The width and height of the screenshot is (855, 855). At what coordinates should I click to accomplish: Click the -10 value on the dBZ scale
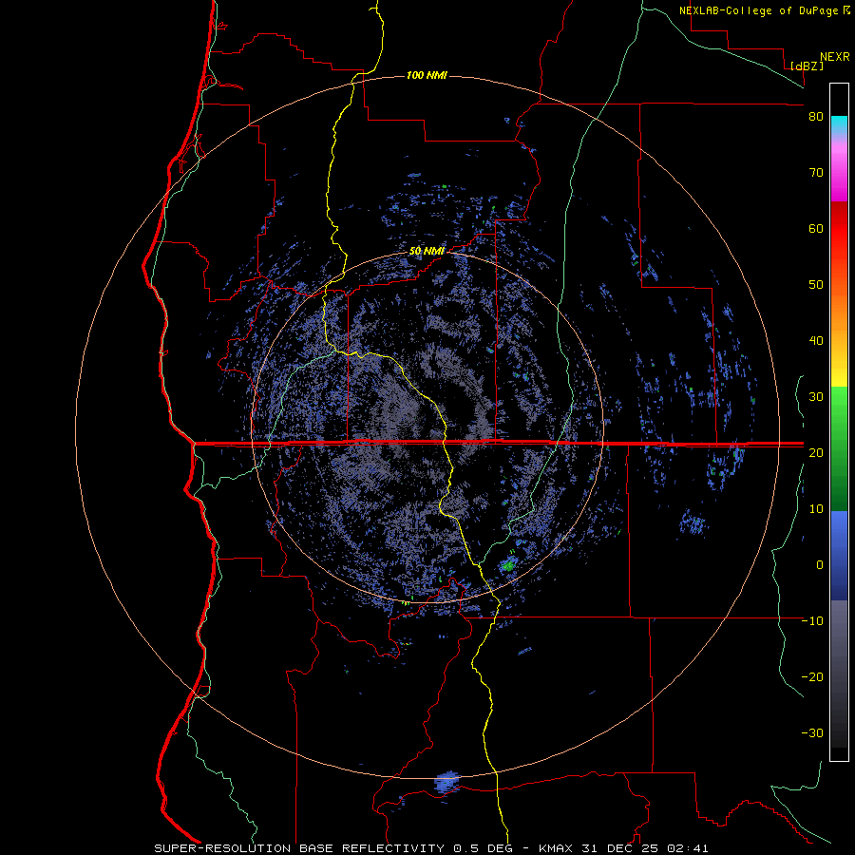[x=812, y=620]
